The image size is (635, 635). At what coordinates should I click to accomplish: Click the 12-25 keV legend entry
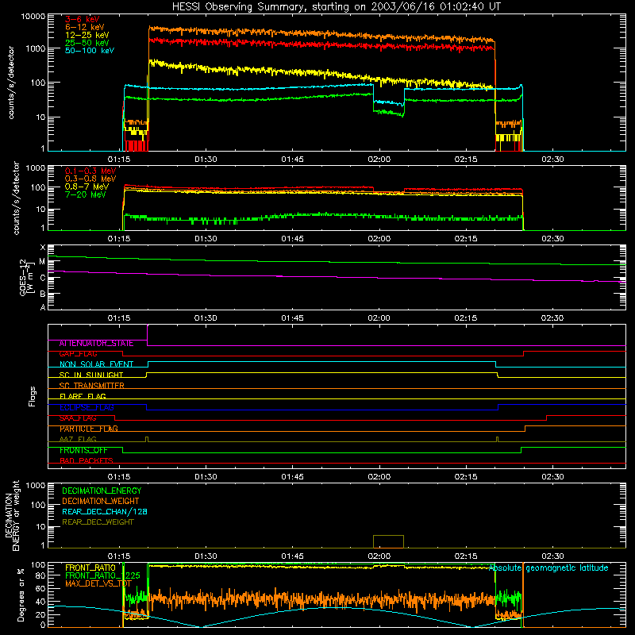coord(87,35)
